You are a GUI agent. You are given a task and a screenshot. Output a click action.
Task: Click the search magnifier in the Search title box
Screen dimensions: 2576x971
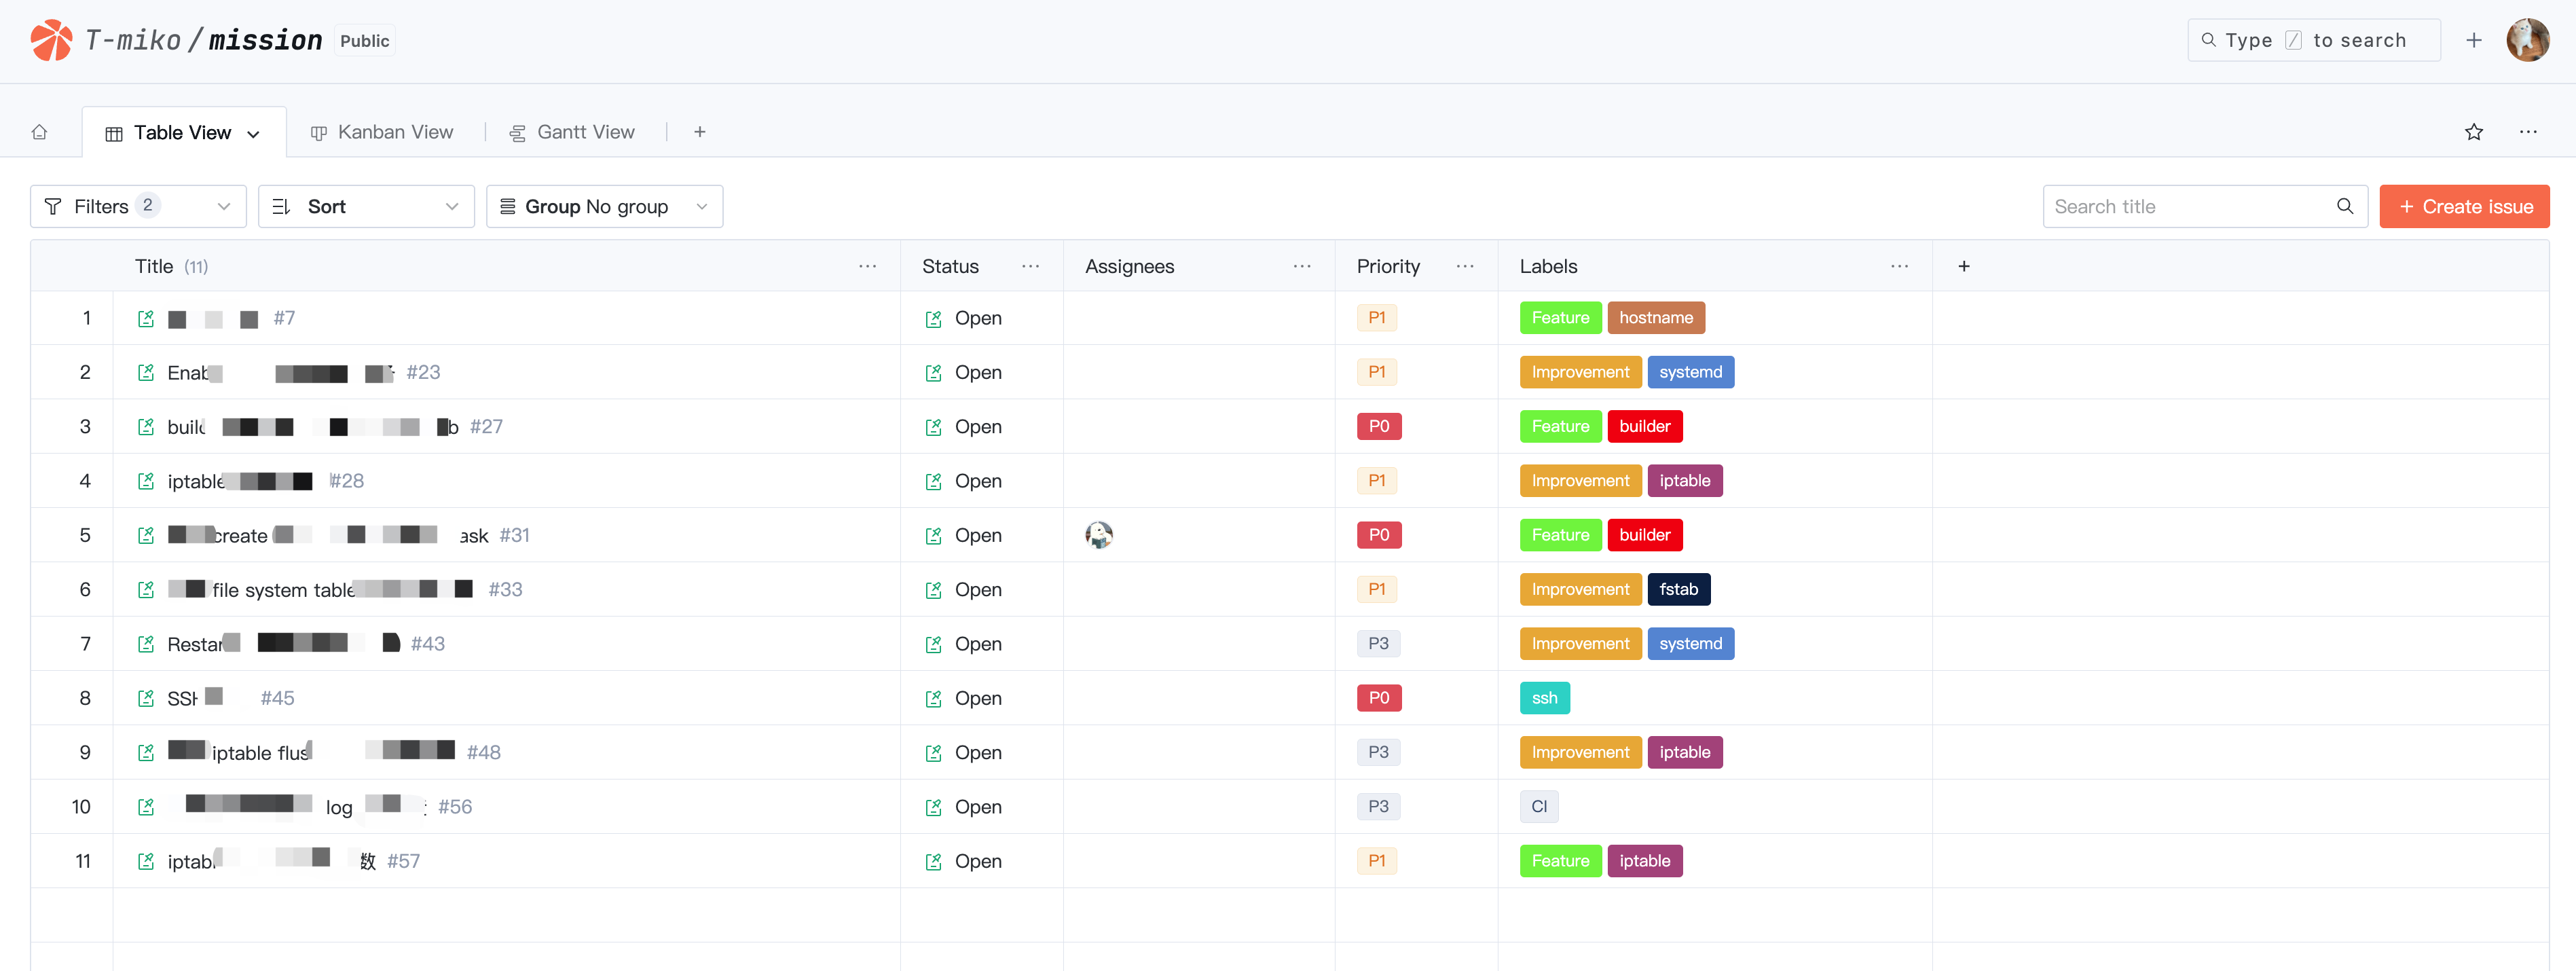(2344, 206)
